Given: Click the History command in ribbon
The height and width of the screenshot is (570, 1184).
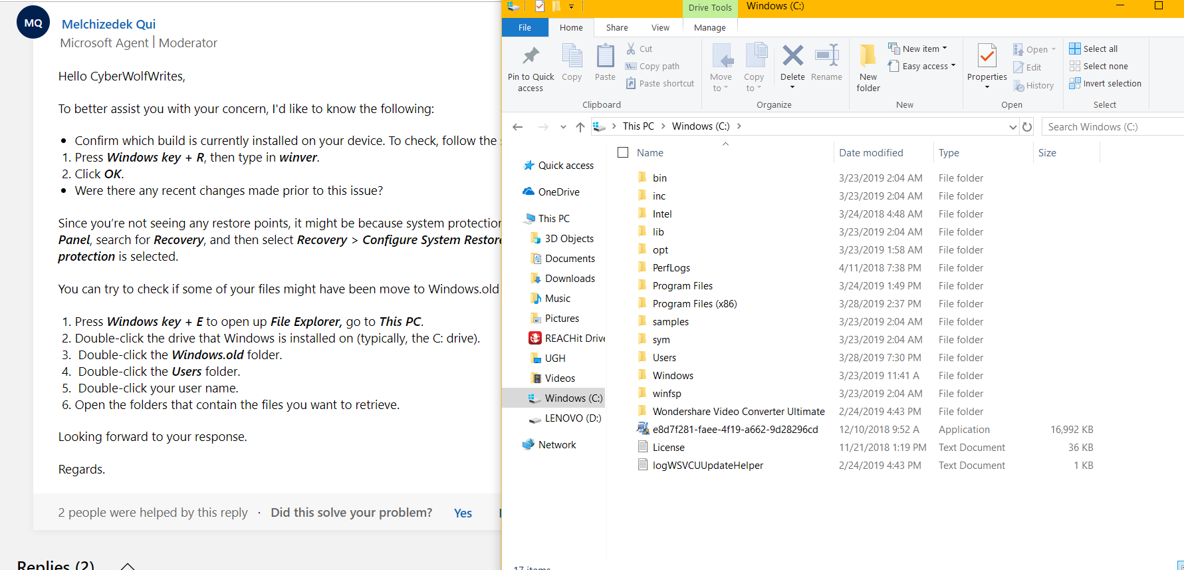Looking at the screenshot, I should (x=1034, y=85).
